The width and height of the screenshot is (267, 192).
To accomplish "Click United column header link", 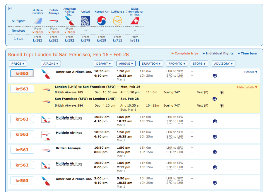I will coord(85,12).
